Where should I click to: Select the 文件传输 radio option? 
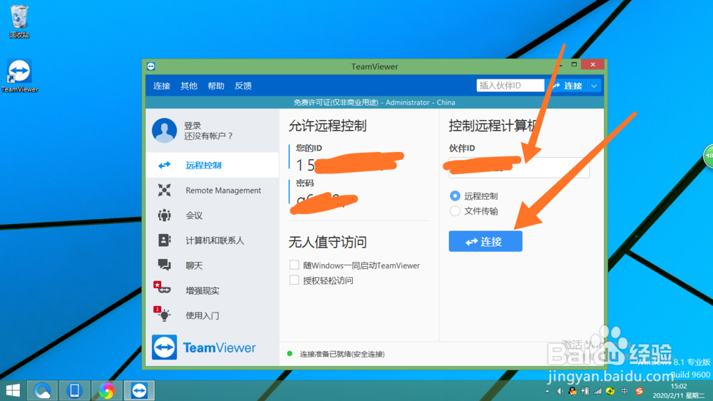455,210
